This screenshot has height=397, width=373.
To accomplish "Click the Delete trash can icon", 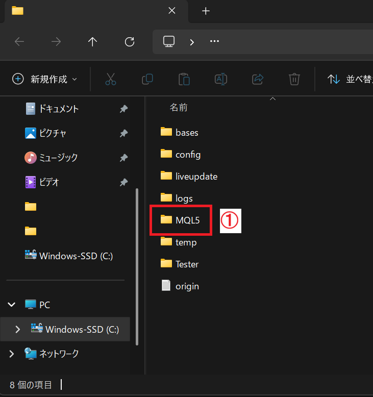I will click(294, 79).
